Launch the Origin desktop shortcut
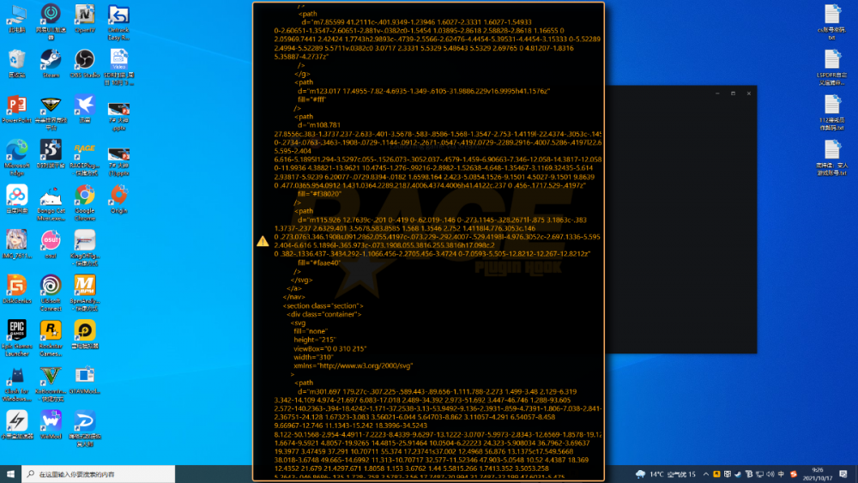Viewport: 858px width, 483px height. point(118,199)
